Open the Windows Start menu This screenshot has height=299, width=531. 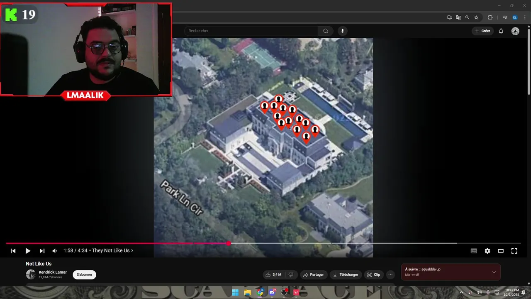235,292
